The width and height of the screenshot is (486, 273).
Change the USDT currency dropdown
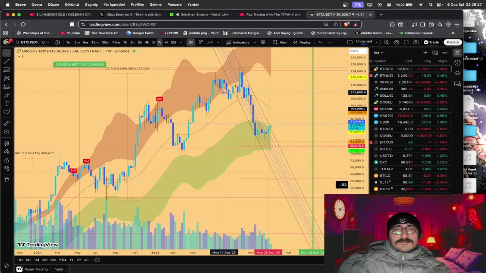(358, 51)
